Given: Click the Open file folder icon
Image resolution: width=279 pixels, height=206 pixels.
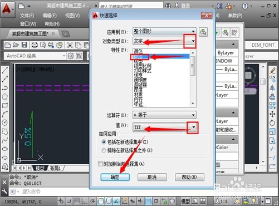Looking at the screenshot, I should click(16, 45).
